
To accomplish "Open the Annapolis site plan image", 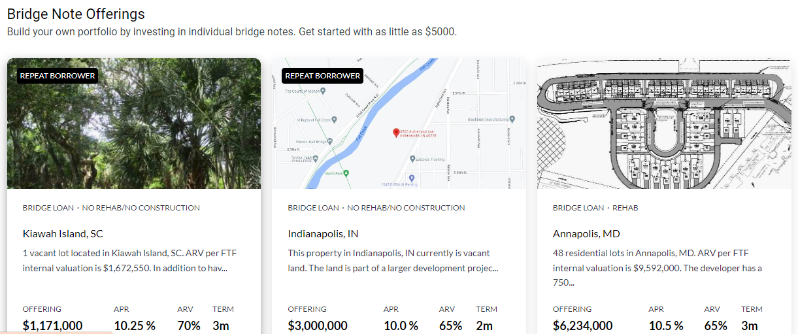I will tap(663, 124).
